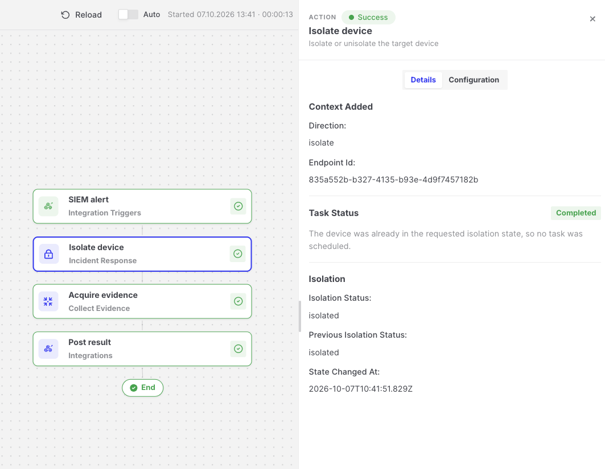
Task: Click the 'Direction:' label
Action: pyautogui.click(x=327, y=126)
